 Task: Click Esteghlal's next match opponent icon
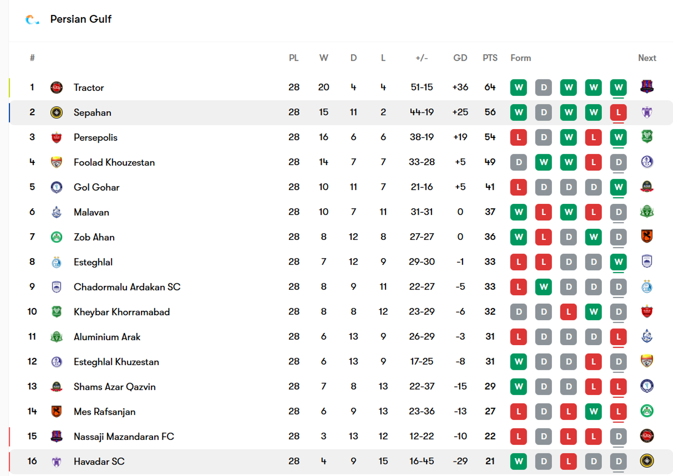[x=647, y=262]
